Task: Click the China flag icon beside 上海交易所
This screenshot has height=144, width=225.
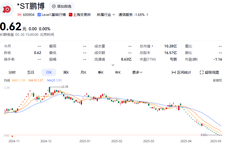Action: pos(71,15)
